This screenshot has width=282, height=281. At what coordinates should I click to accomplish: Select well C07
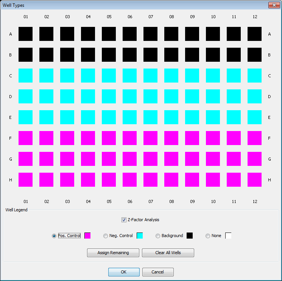(x=150, y=76)
